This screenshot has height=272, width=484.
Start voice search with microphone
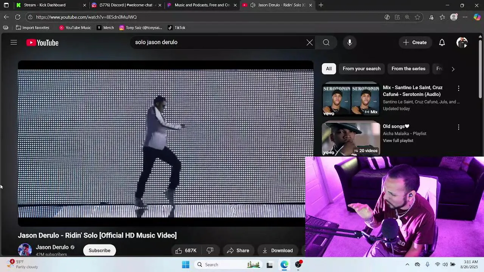click(x=350, y=42)
